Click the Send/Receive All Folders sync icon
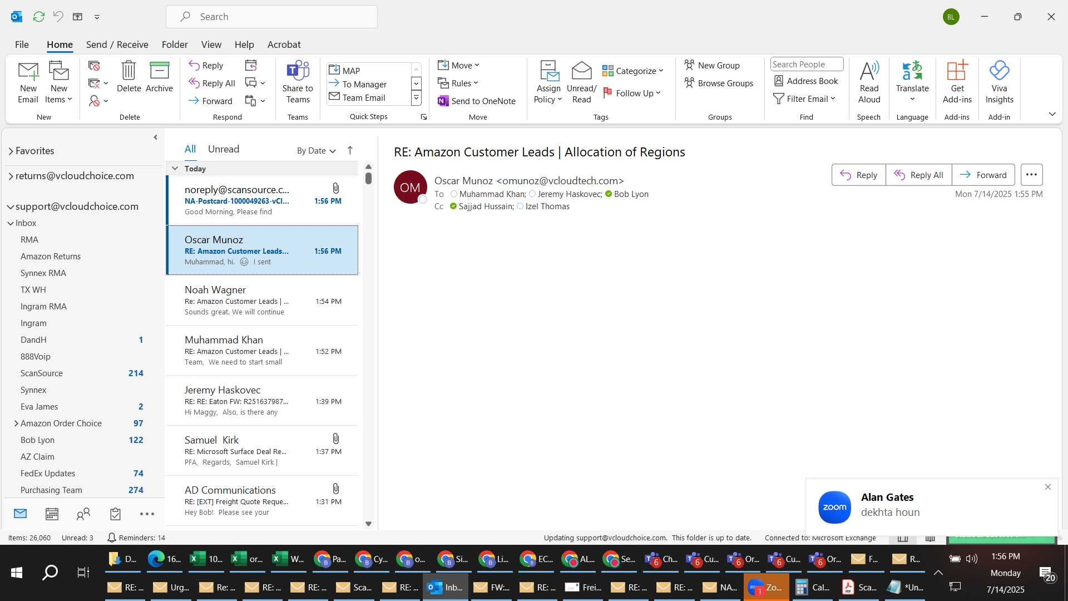The height and width of the screenshot is (601, 1068). [x=38, y=17]
